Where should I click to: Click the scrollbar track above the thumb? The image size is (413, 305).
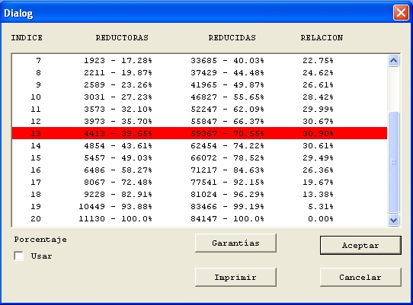(393, 89)
